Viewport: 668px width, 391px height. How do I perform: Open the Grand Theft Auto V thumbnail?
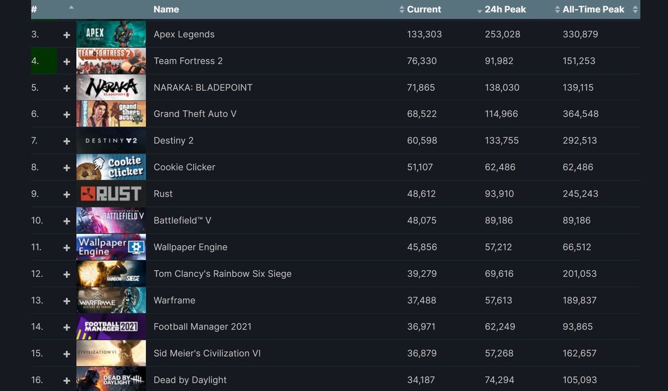(x=111, y=114)
